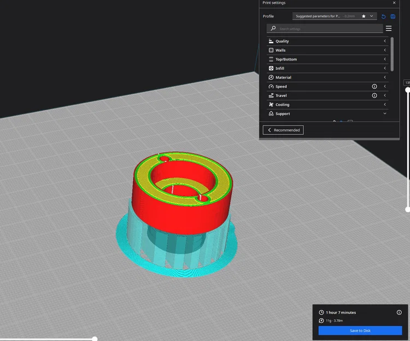
Task: Click the reset profile arrow icon
Action: [x=383, y=16]
